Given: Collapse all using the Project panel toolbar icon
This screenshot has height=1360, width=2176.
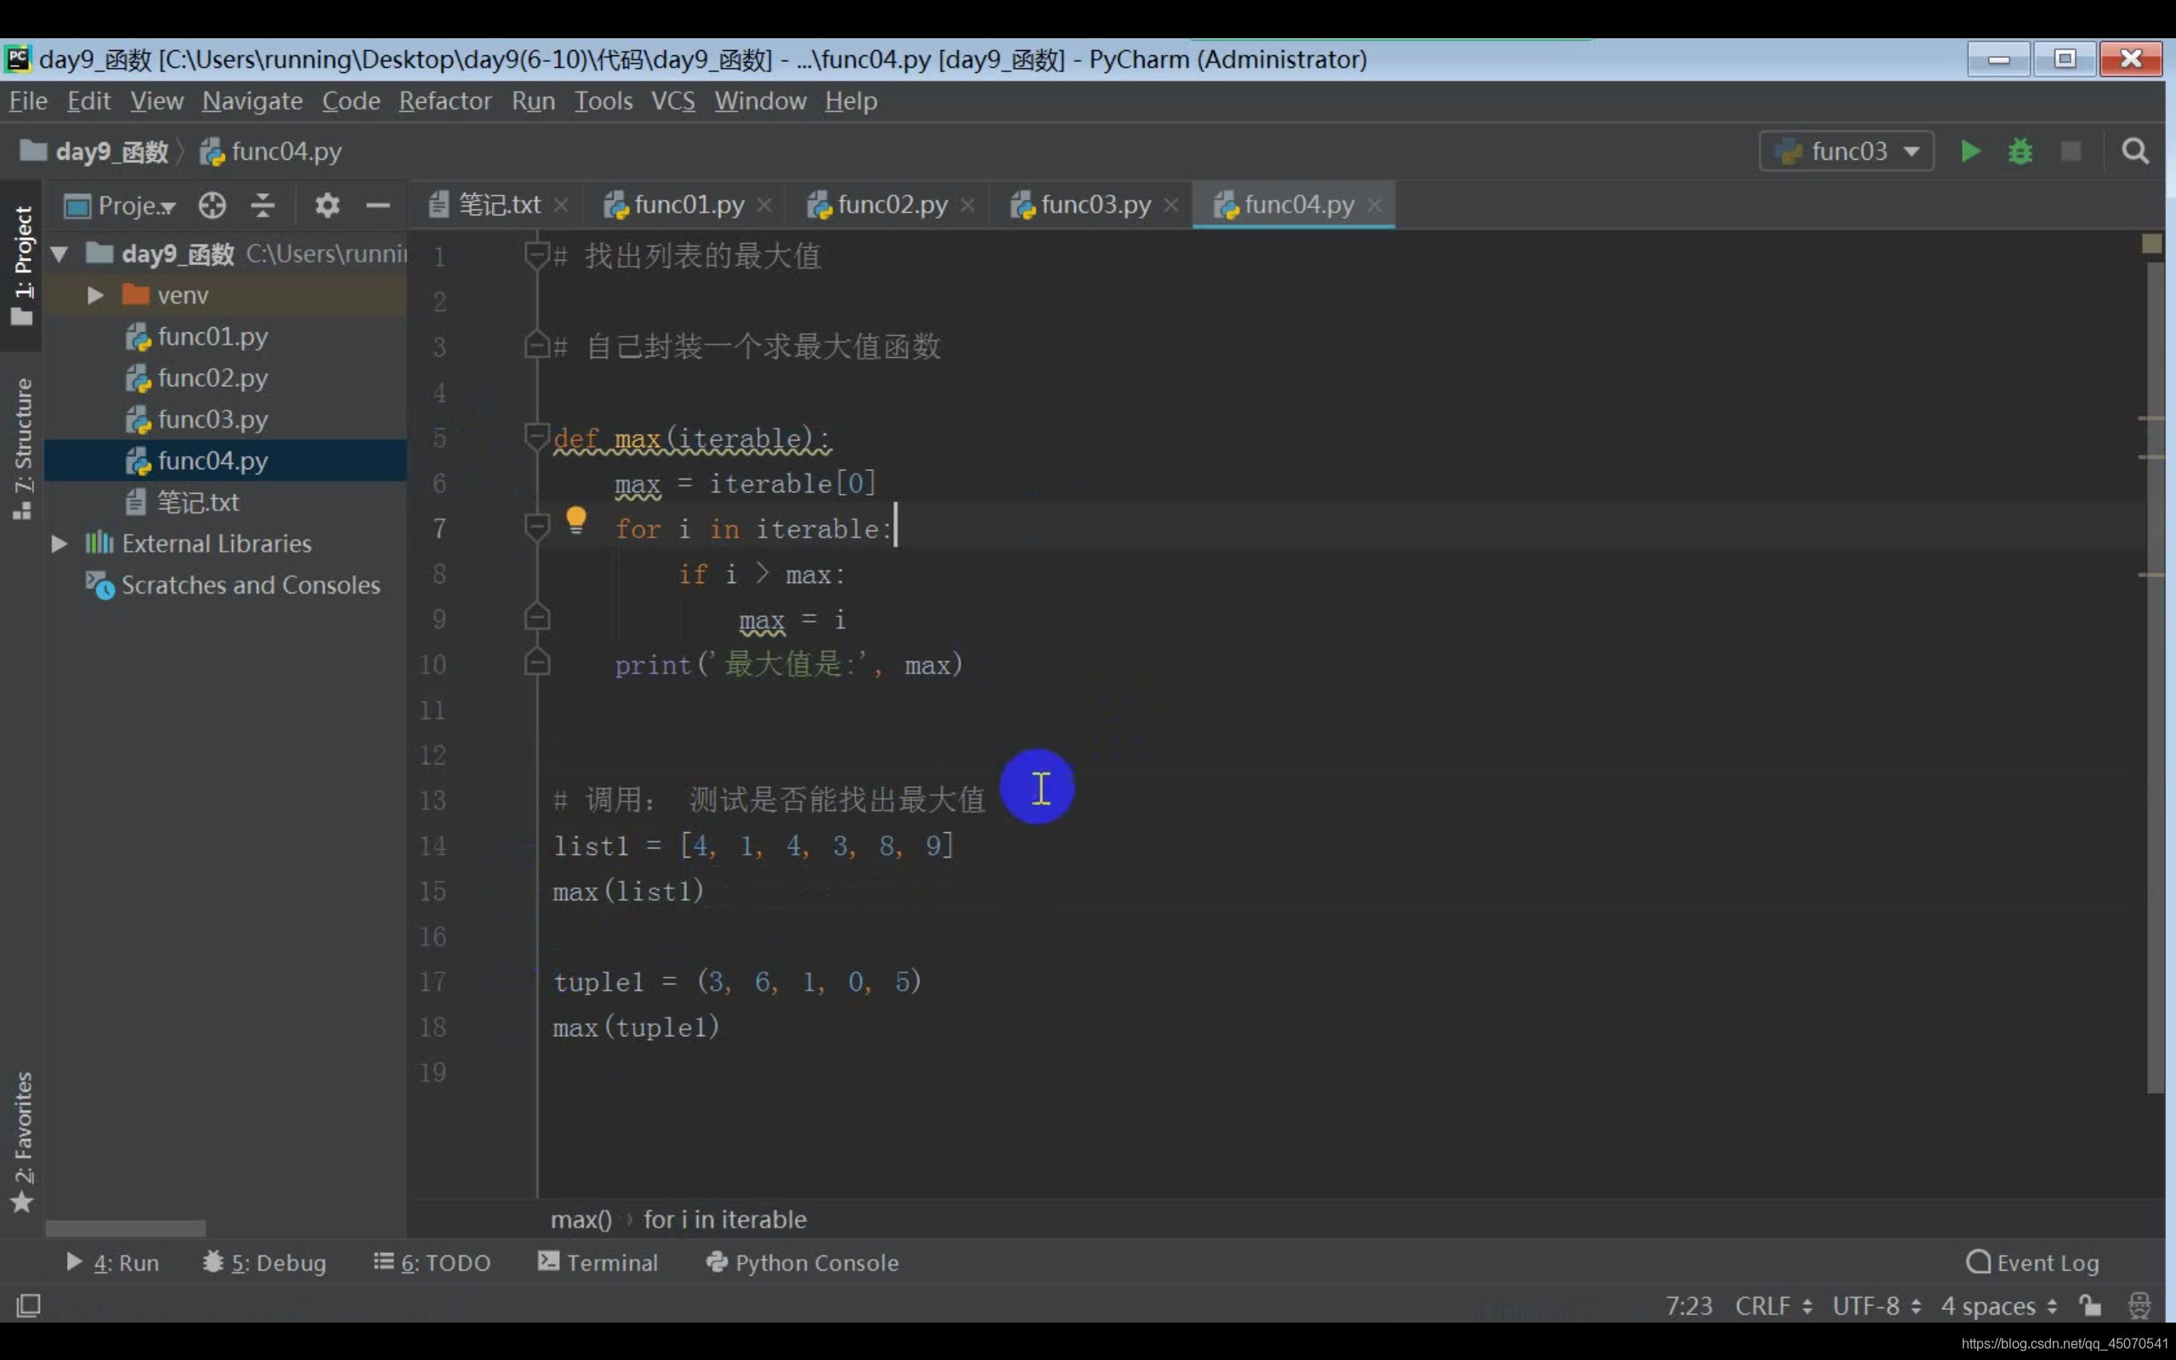Looking at the screenshot, I should 263,206.
